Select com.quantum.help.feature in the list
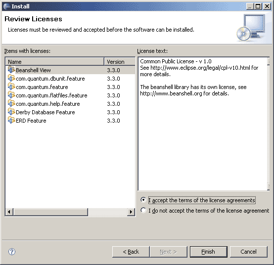274x265 pixels. click(x=48, y=104)
